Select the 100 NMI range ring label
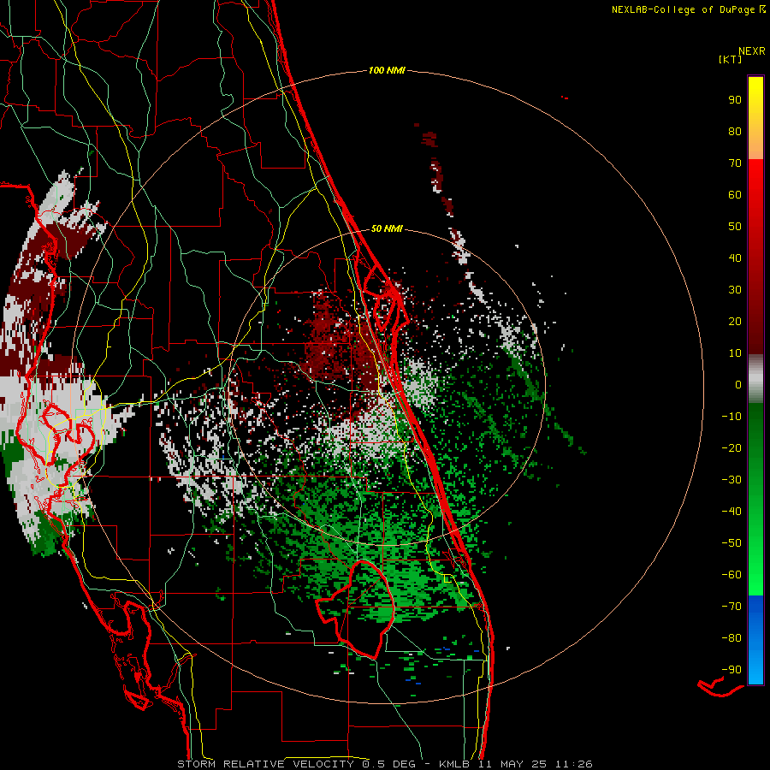Image resolution: width=770 pixels, height=770 pixels. coord(387,71)
